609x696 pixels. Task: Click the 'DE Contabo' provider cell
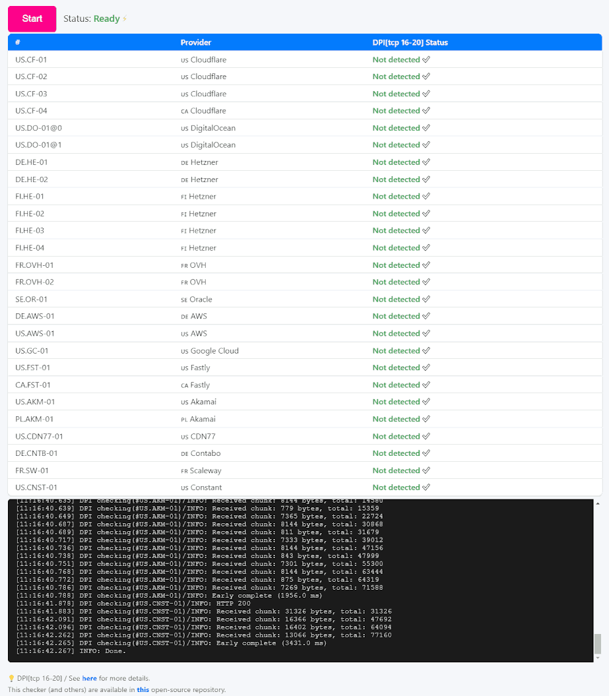[x=201, y=453]
